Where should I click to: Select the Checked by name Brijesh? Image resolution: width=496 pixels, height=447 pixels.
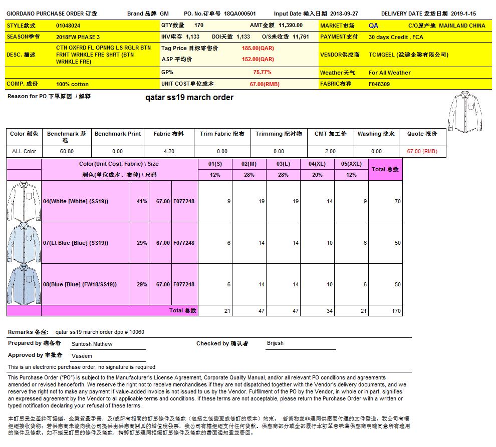(275, 343)
